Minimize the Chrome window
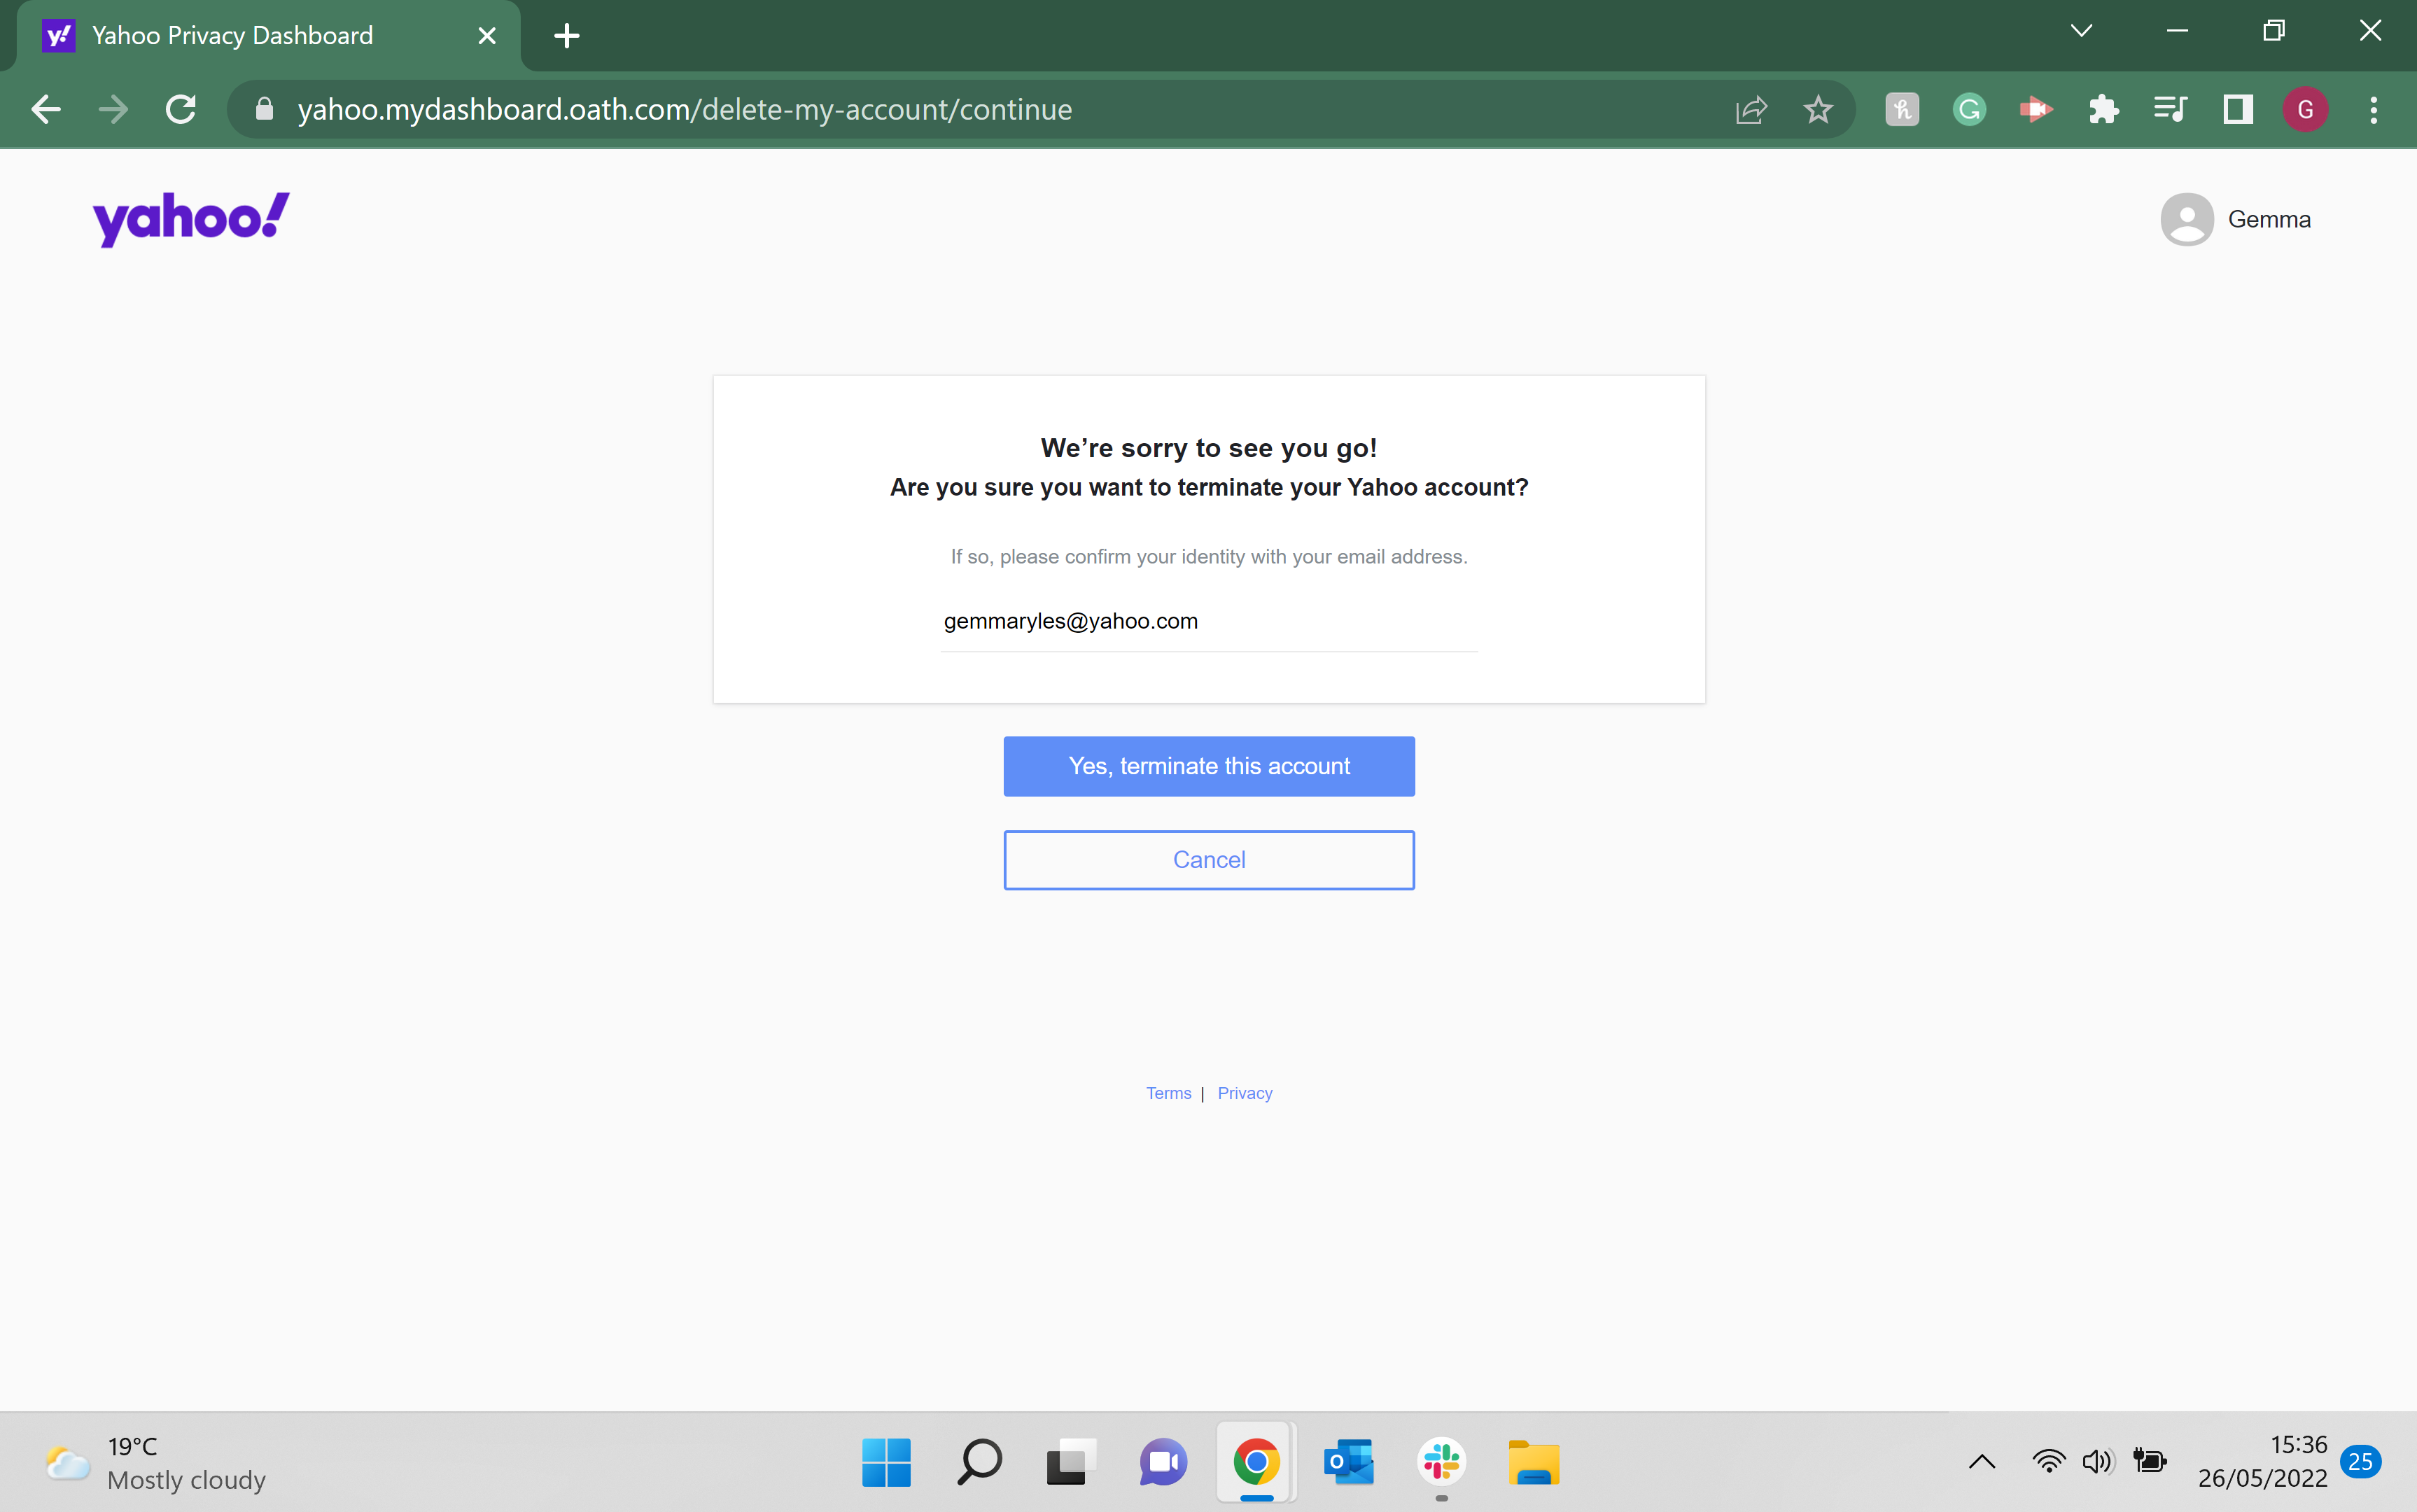This screenshot has width=2417, height=1512. tap(2177, 31)
